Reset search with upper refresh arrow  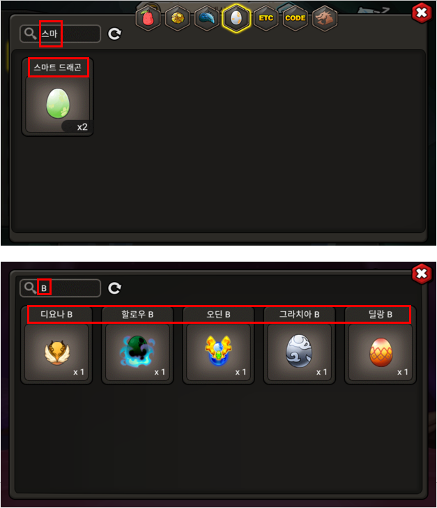(x=114, y=33)
